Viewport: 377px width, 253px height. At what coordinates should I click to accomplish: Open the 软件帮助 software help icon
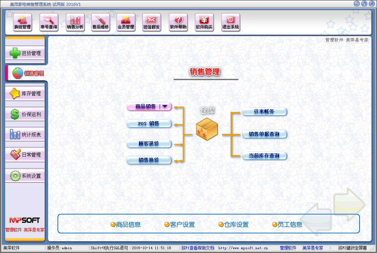pos(178,22)
